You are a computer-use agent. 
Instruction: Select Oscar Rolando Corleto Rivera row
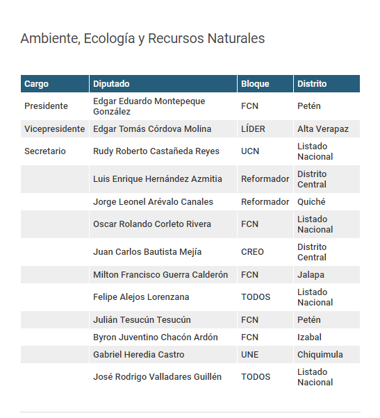(x=190, y=224)
